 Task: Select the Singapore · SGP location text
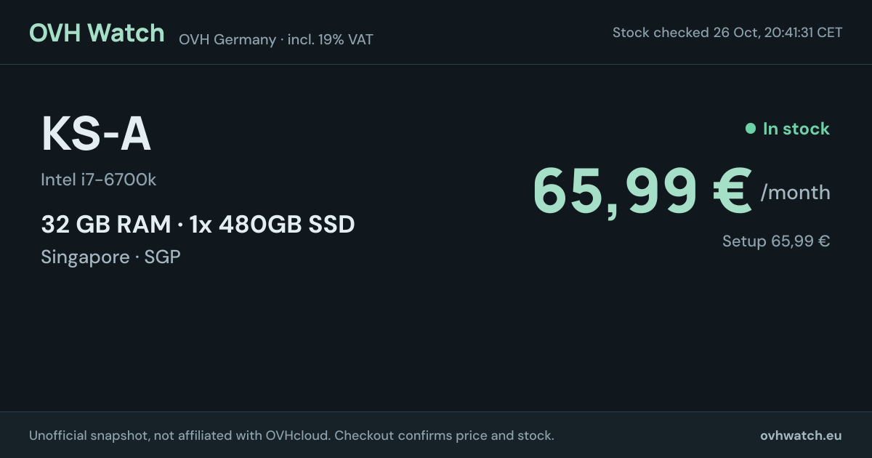(x=110, y=257)
